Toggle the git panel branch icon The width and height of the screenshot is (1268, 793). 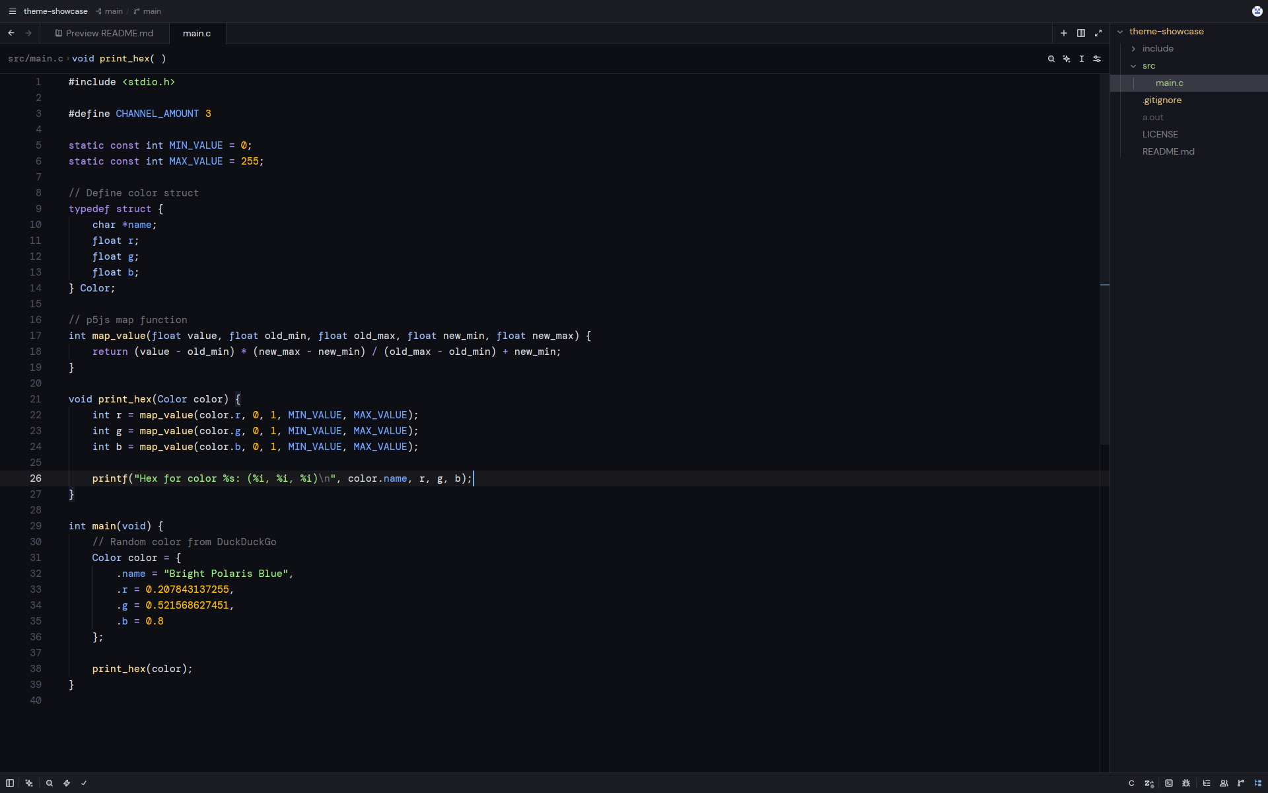click(1241, 783)
